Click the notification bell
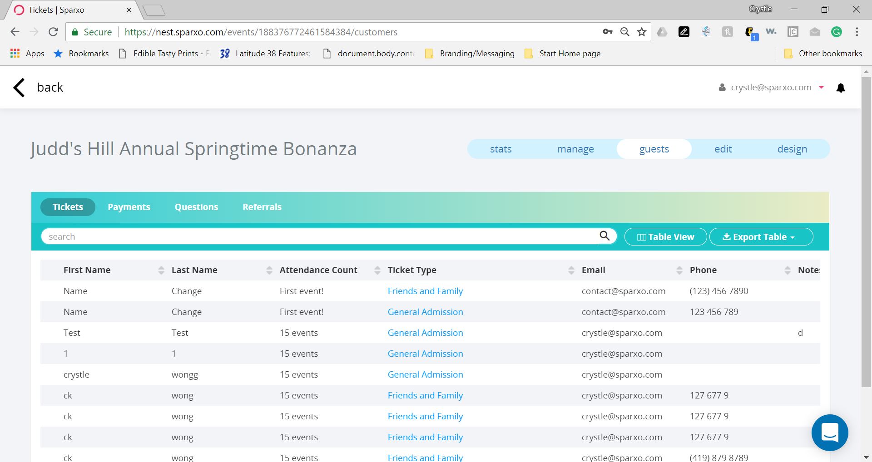The image size is (872, 462). coord(841,87)
